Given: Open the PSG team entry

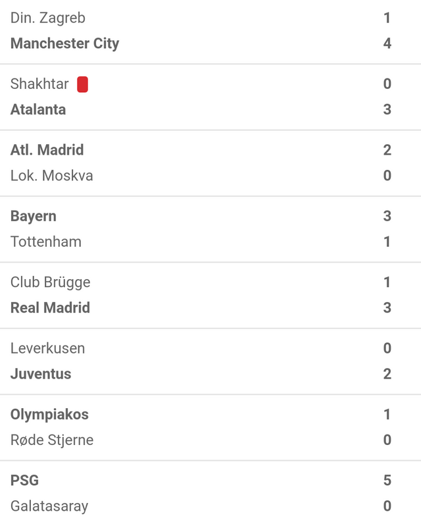Looking at the screenshot, I should coord(25,480).
